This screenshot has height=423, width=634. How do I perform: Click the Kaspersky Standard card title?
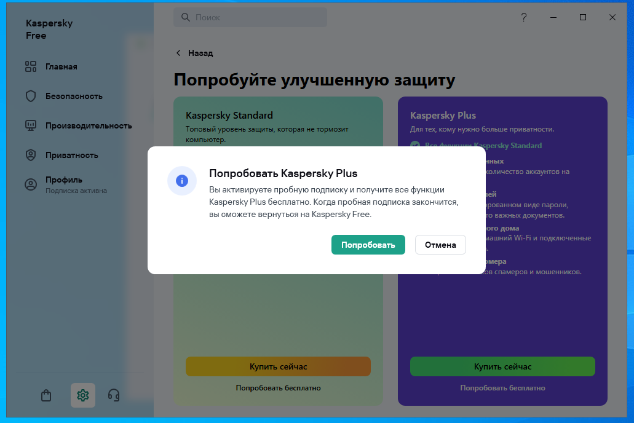pyautogui.click(x=229, y=115)
